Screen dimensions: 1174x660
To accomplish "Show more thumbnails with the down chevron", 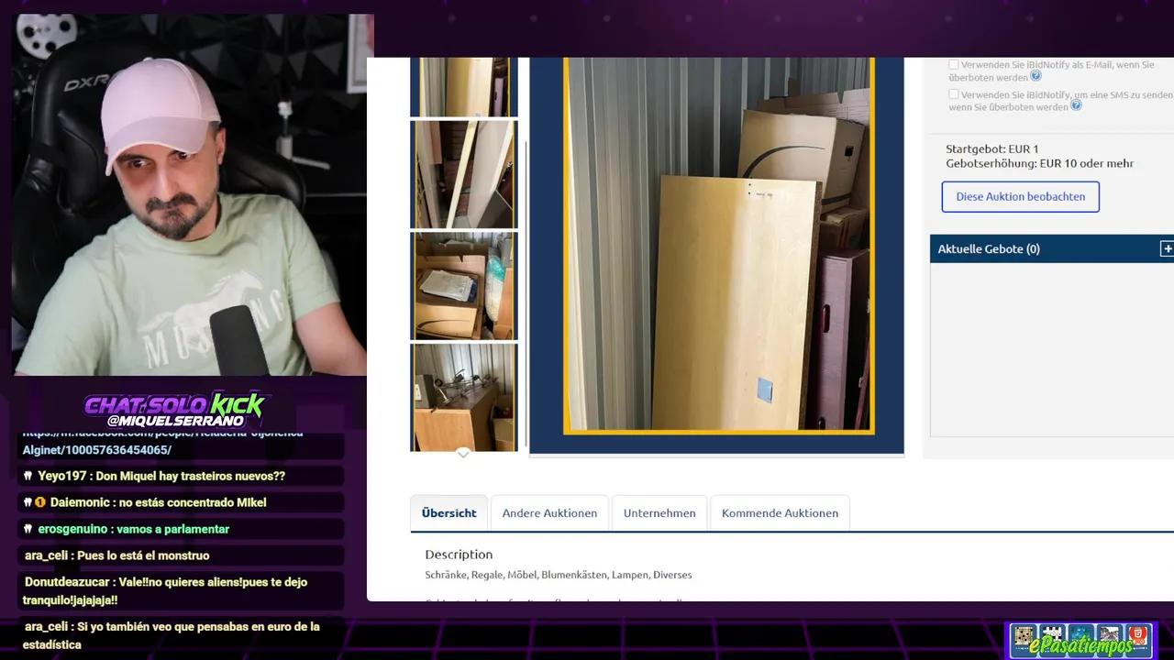I will tap(463, 454).
